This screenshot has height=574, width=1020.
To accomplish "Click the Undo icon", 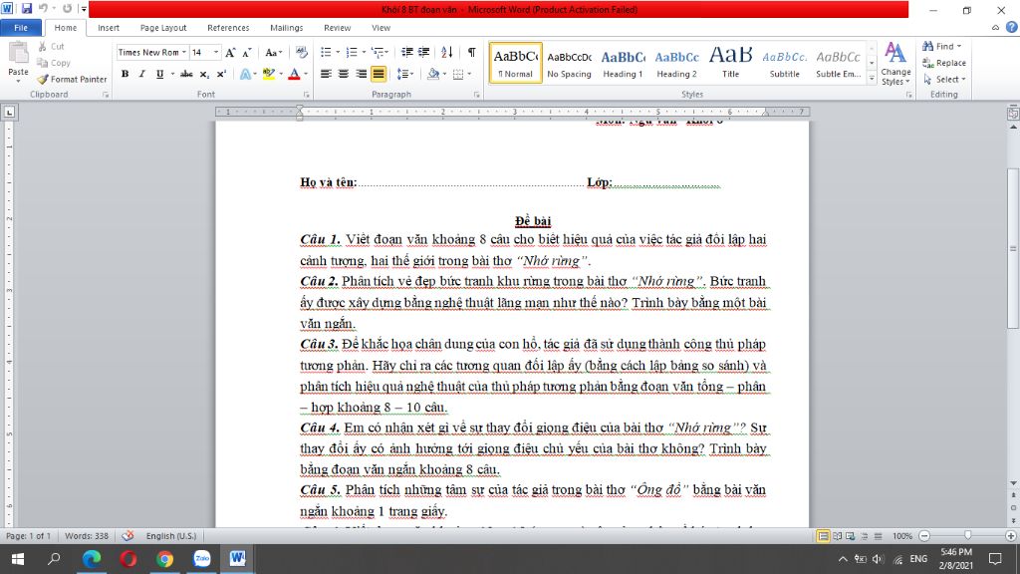I will [44, 9].
